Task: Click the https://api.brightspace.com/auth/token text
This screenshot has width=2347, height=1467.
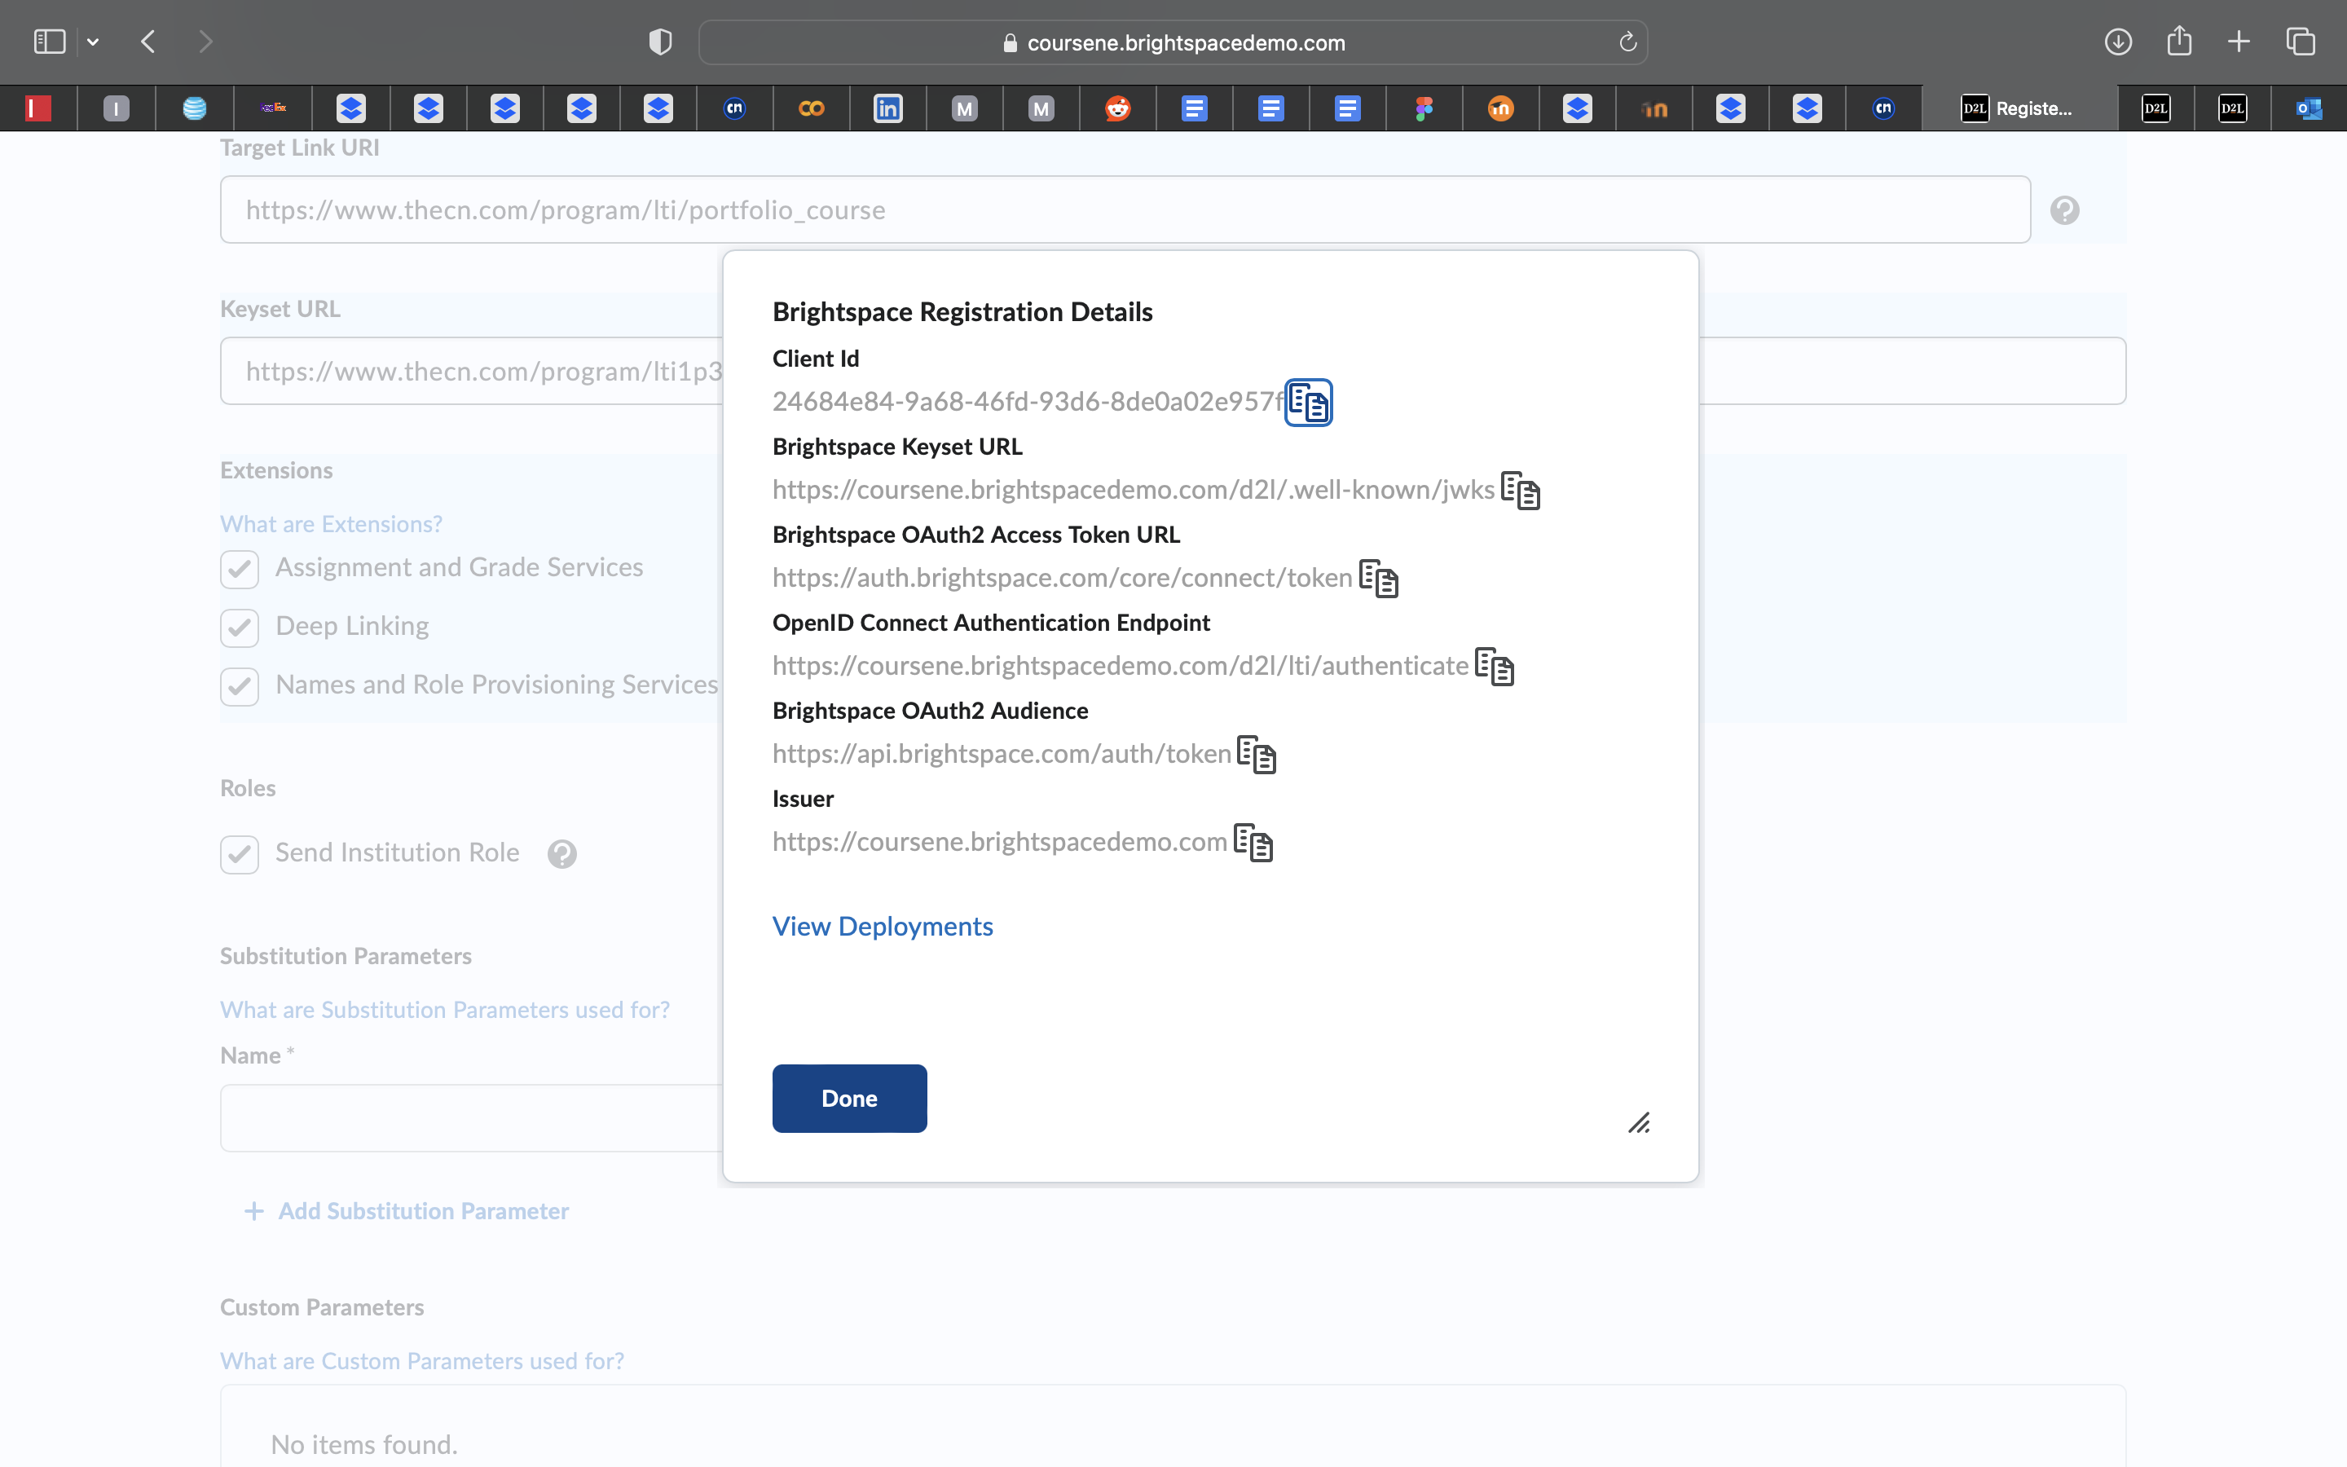Action: [x=1002, y=754]
